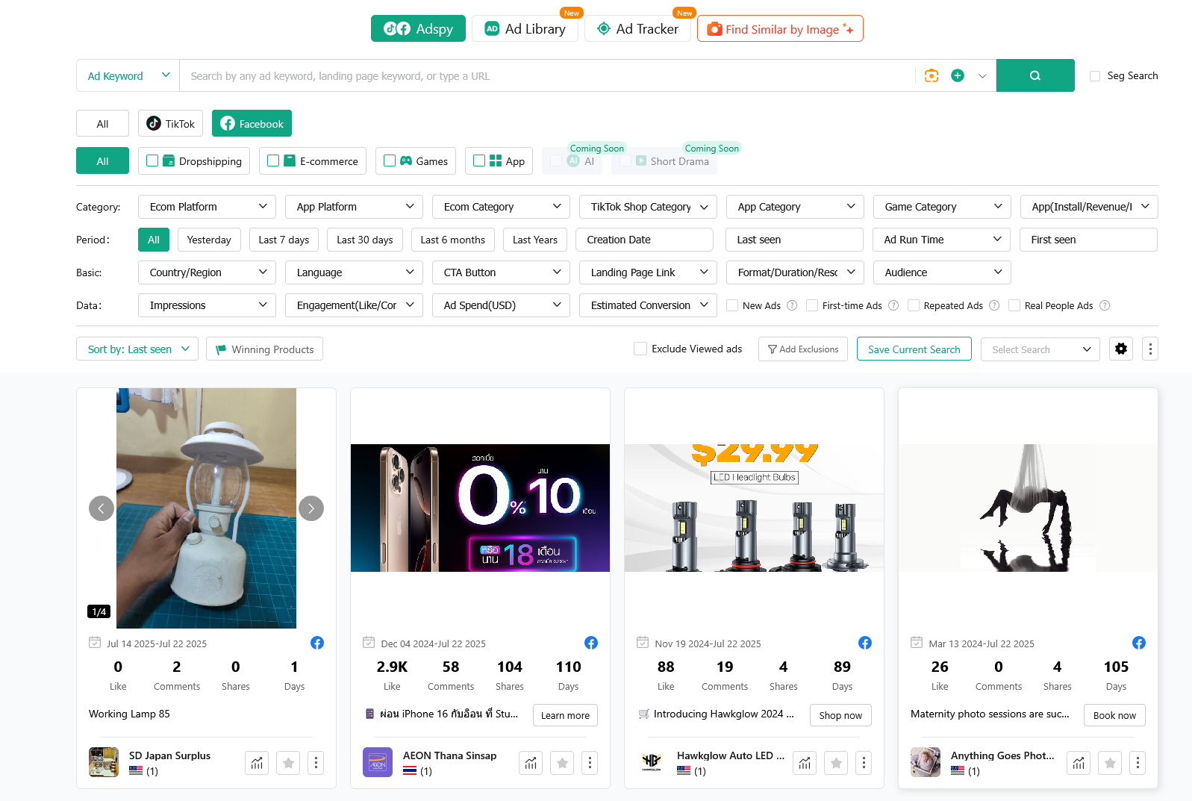Tick the Real People Ads checkbox
This screenshot has width=1192, height=801.
[x=1014, y=305]
